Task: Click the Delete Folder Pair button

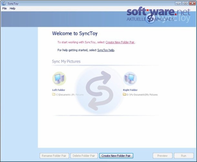Action: pyautogui.click(x=84, y=156)
